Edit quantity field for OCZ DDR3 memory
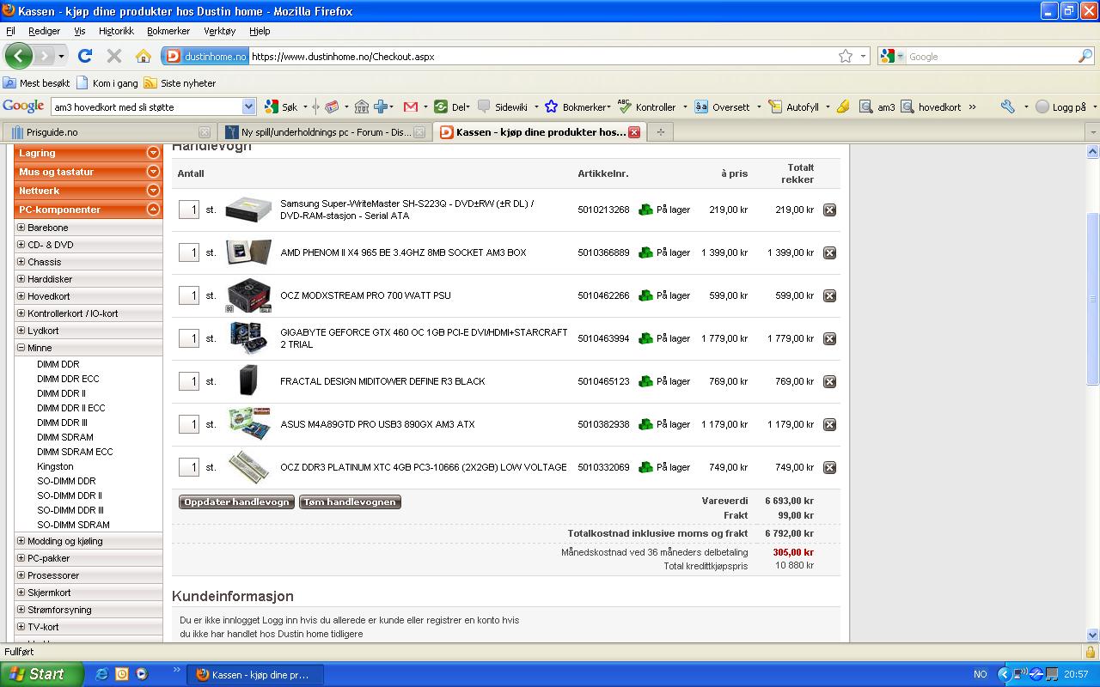 189,467
